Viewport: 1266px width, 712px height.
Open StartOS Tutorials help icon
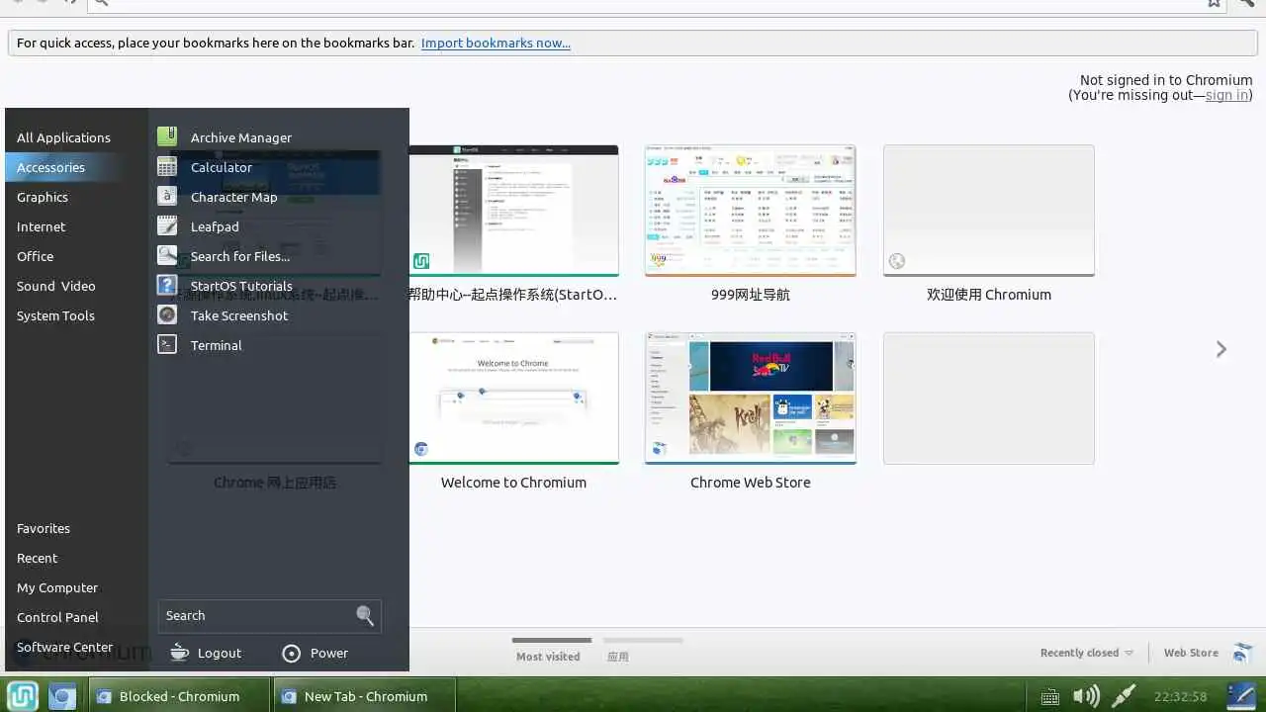coord(167,285)
